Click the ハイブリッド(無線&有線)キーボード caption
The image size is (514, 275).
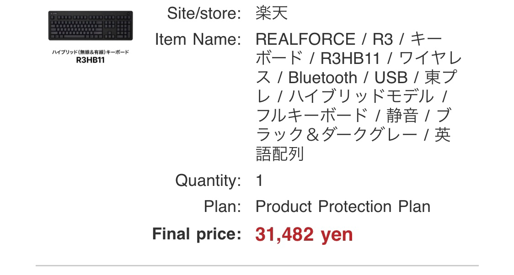(91, 52)
